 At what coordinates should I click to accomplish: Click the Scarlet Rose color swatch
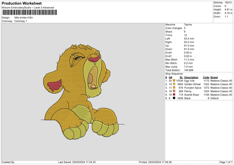pyautogui.click(x=174, y=95)
